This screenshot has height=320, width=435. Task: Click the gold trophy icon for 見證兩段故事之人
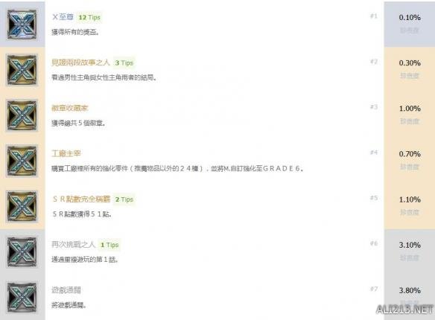click(22, 70)
